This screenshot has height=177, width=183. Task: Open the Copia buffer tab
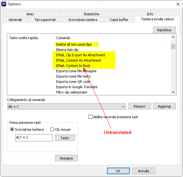119,20
